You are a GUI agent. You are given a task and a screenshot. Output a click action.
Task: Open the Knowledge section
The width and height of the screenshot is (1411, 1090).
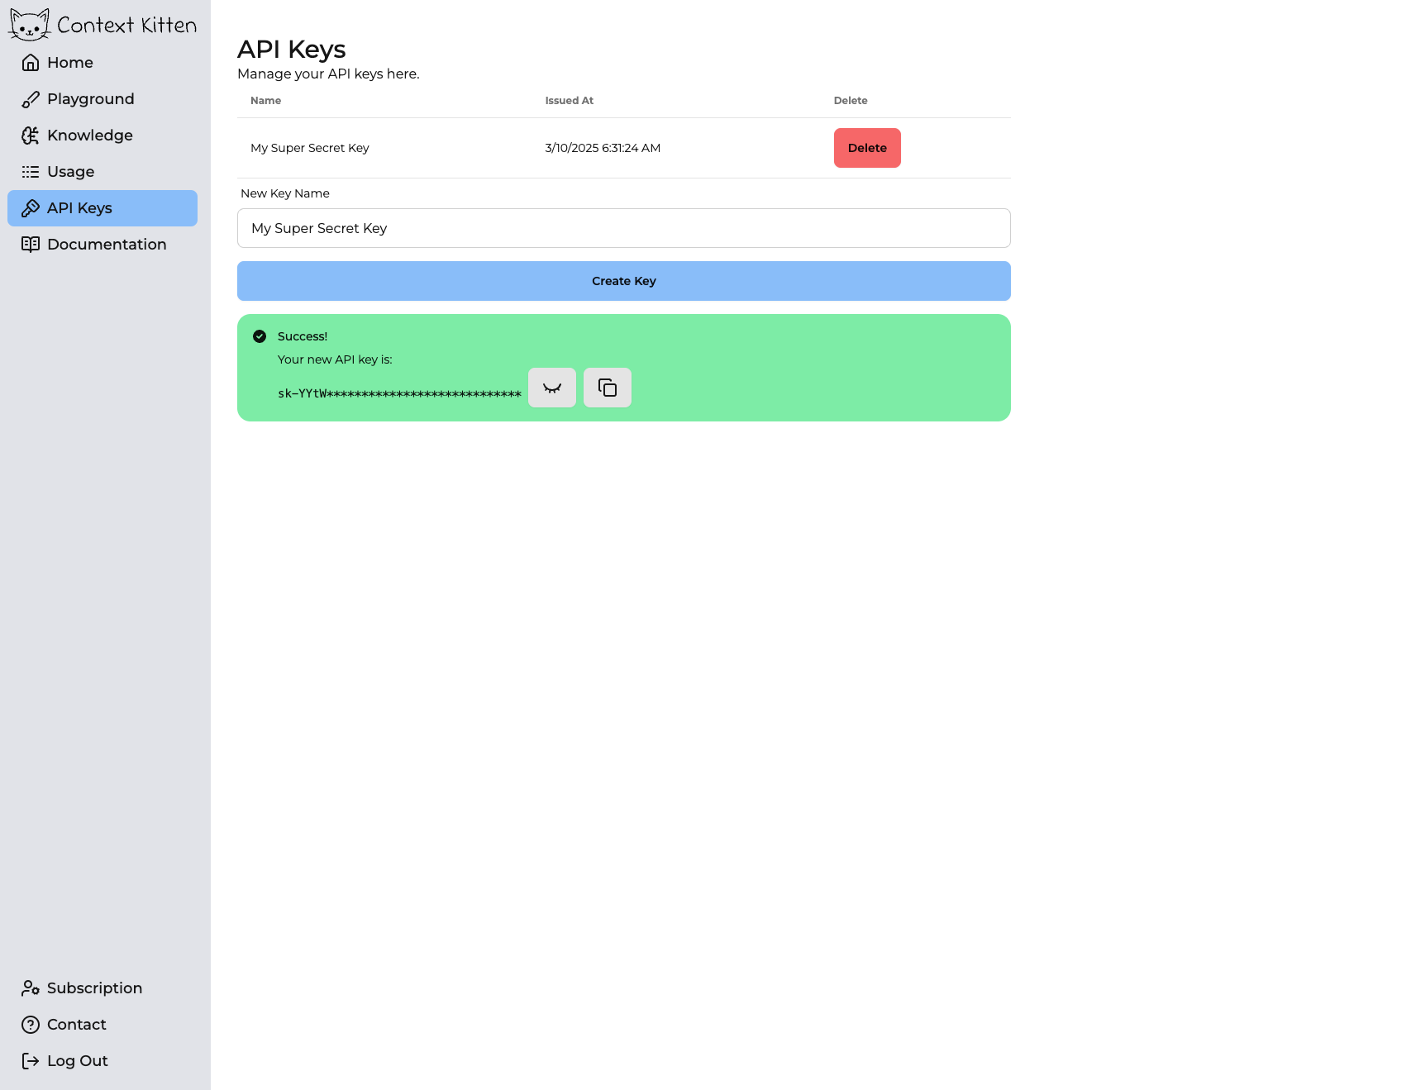[102, 136]
